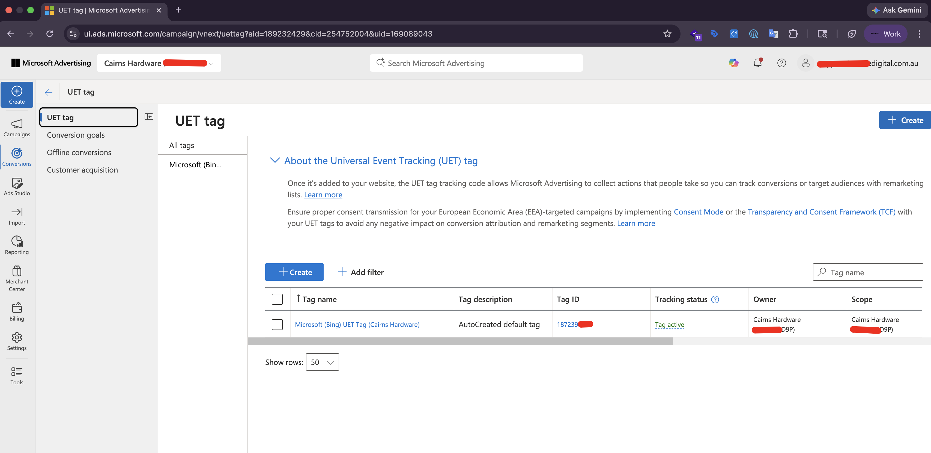The width and height of the screenshot is (931, 453).
Task: Open Transparency and Consent Framework (TCF) link
Action: point(822,212)
